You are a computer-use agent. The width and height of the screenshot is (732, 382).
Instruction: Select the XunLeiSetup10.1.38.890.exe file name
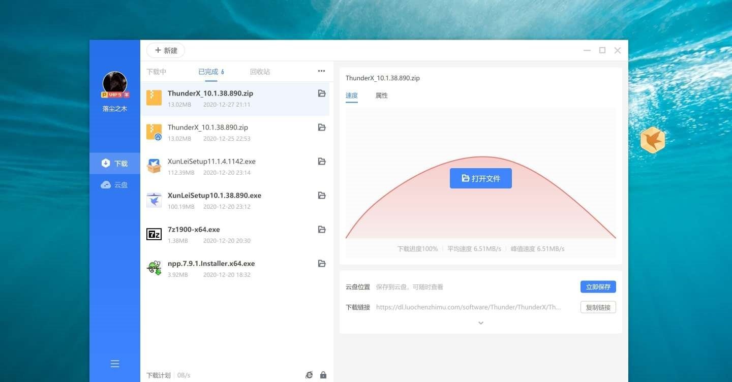[x=215, y=196]
